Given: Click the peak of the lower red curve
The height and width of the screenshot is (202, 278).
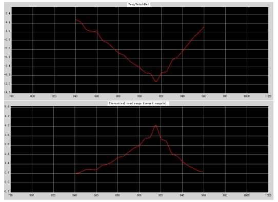Looking at the screenshot, I should click(x=155, y=126).
